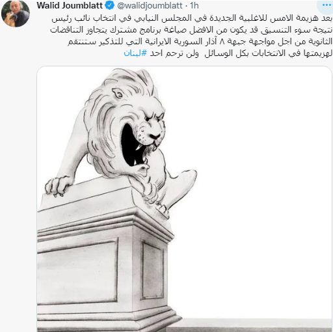
Task: Click the lion's paw gripping the pedestal
Action: 57,186
